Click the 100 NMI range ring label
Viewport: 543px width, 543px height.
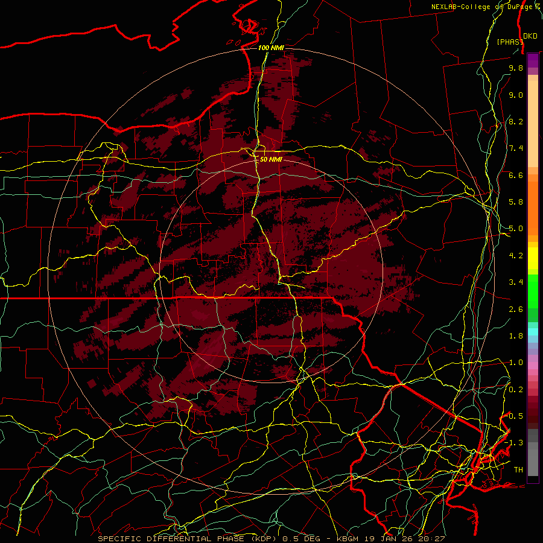(271, 48)
